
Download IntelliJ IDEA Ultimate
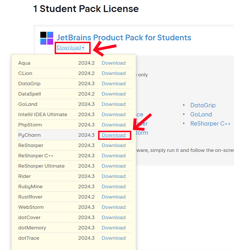(114, 114)
